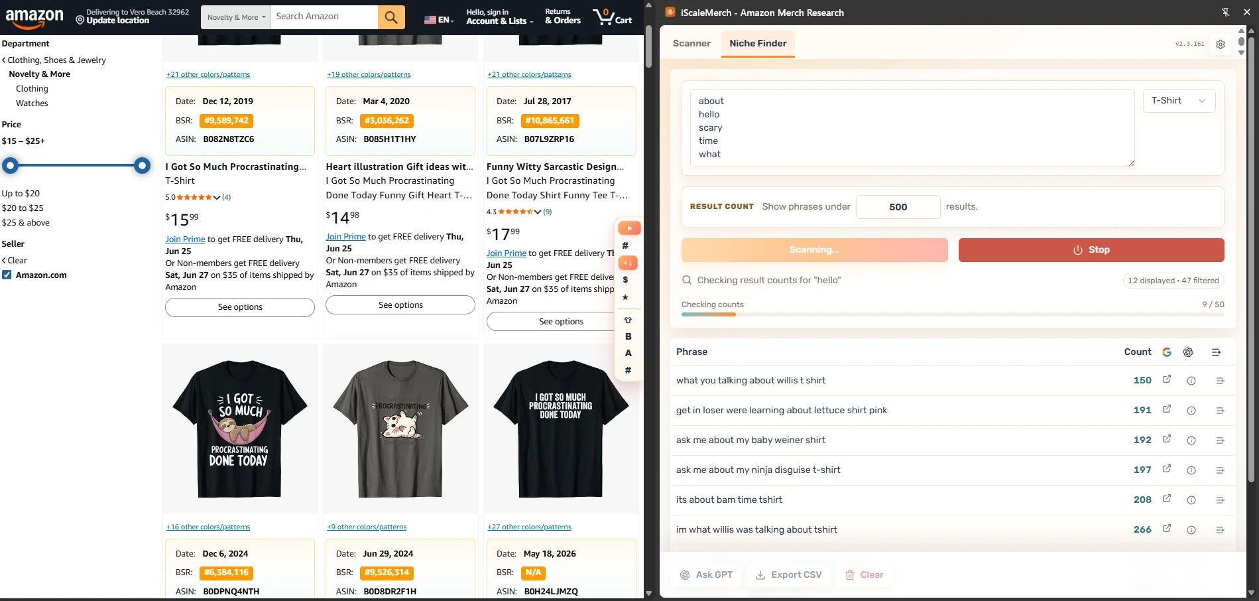This screenshot has height=601, width=1259.
Task: Click See options under $14.98 shirt
Action: click(400, 305)
